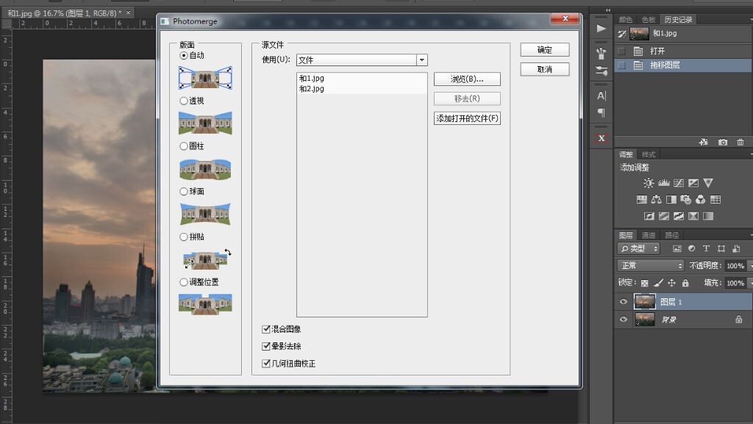Open the Paragraph panel icon
The image size is (753, 424).
pyautogui.click(x=601, y=112)
